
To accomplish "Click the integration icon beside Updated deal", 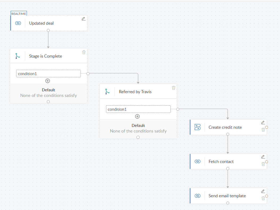I will [18, 23].
